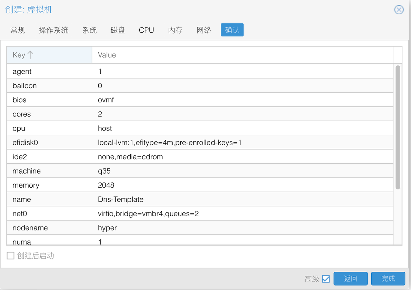Open the CPU tab
The width and height of the screenshot is (411, 290).
[146, 30]
